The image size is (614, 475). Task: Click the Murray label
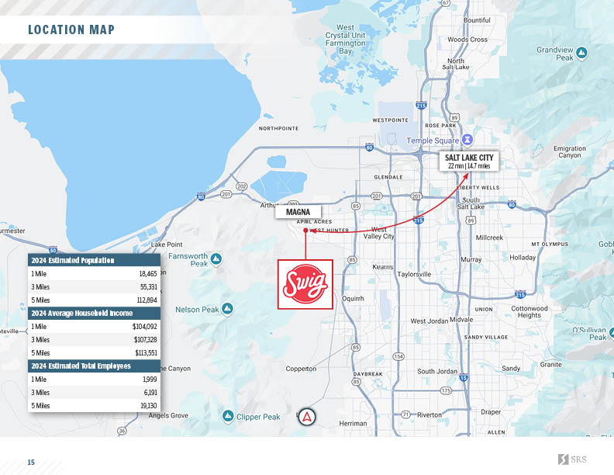click(471, 260)
